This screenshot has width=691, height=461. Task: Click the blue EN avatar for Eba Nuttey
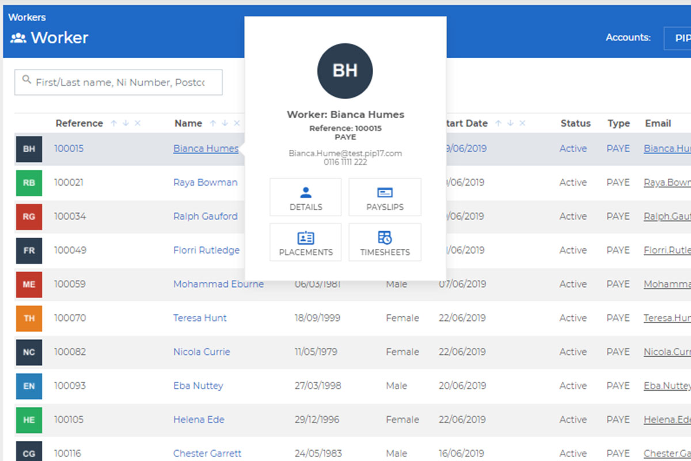(x=29, y=386)
